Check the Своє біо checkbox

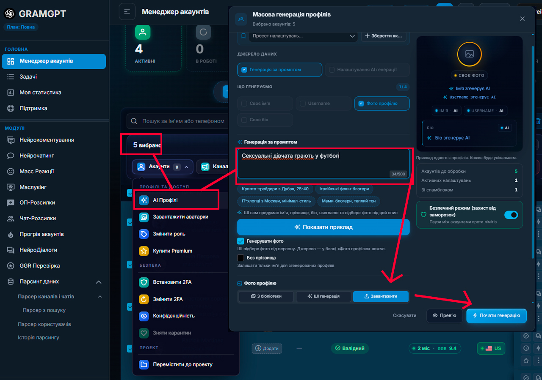(x=244, y=120)
